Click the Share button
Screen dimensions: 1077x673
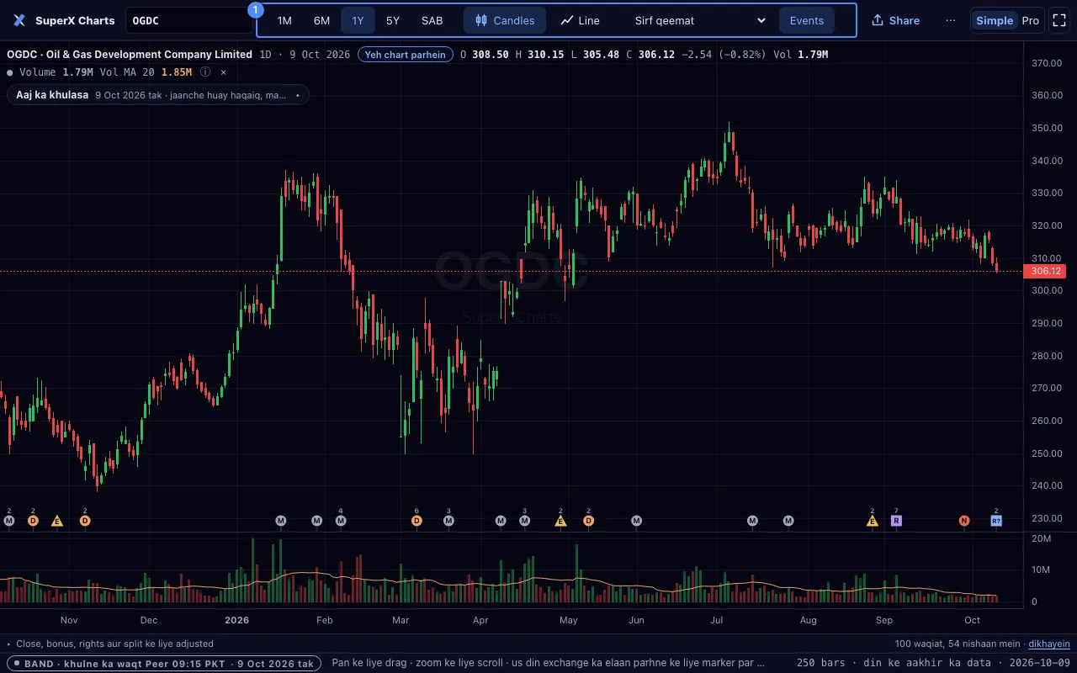tap(895, 20)
